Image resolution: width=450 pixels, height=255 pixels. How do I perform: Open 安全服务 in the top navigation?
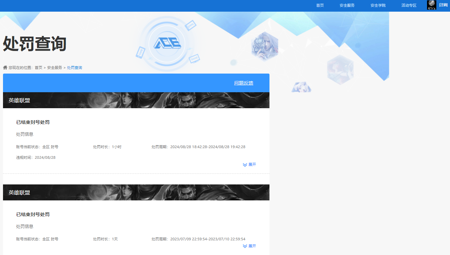point(347,5)
